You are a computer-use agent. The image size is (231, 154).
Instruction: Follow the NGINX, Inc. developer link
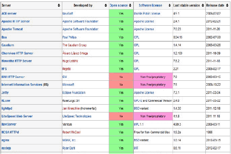point(69,140)
